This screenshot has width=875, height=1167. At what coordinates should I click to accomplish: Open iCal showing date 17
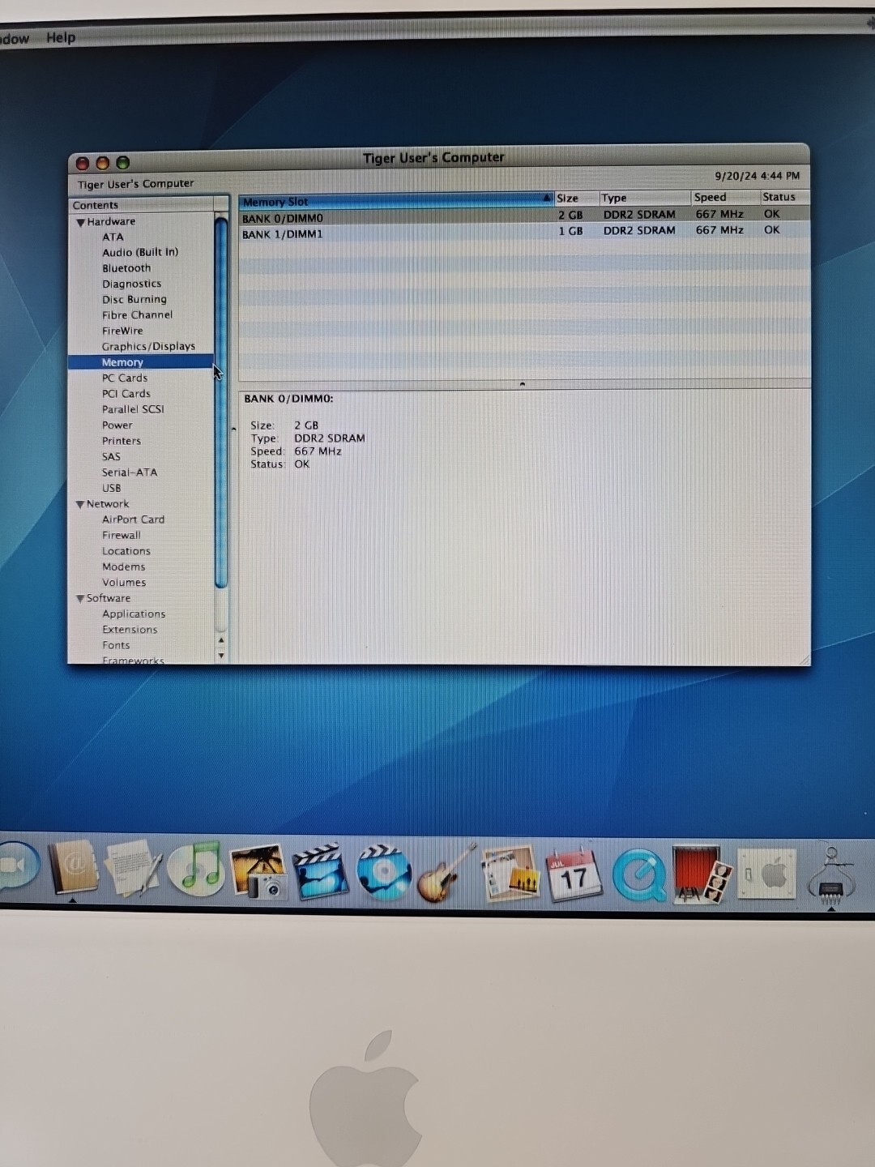point(574,874)
